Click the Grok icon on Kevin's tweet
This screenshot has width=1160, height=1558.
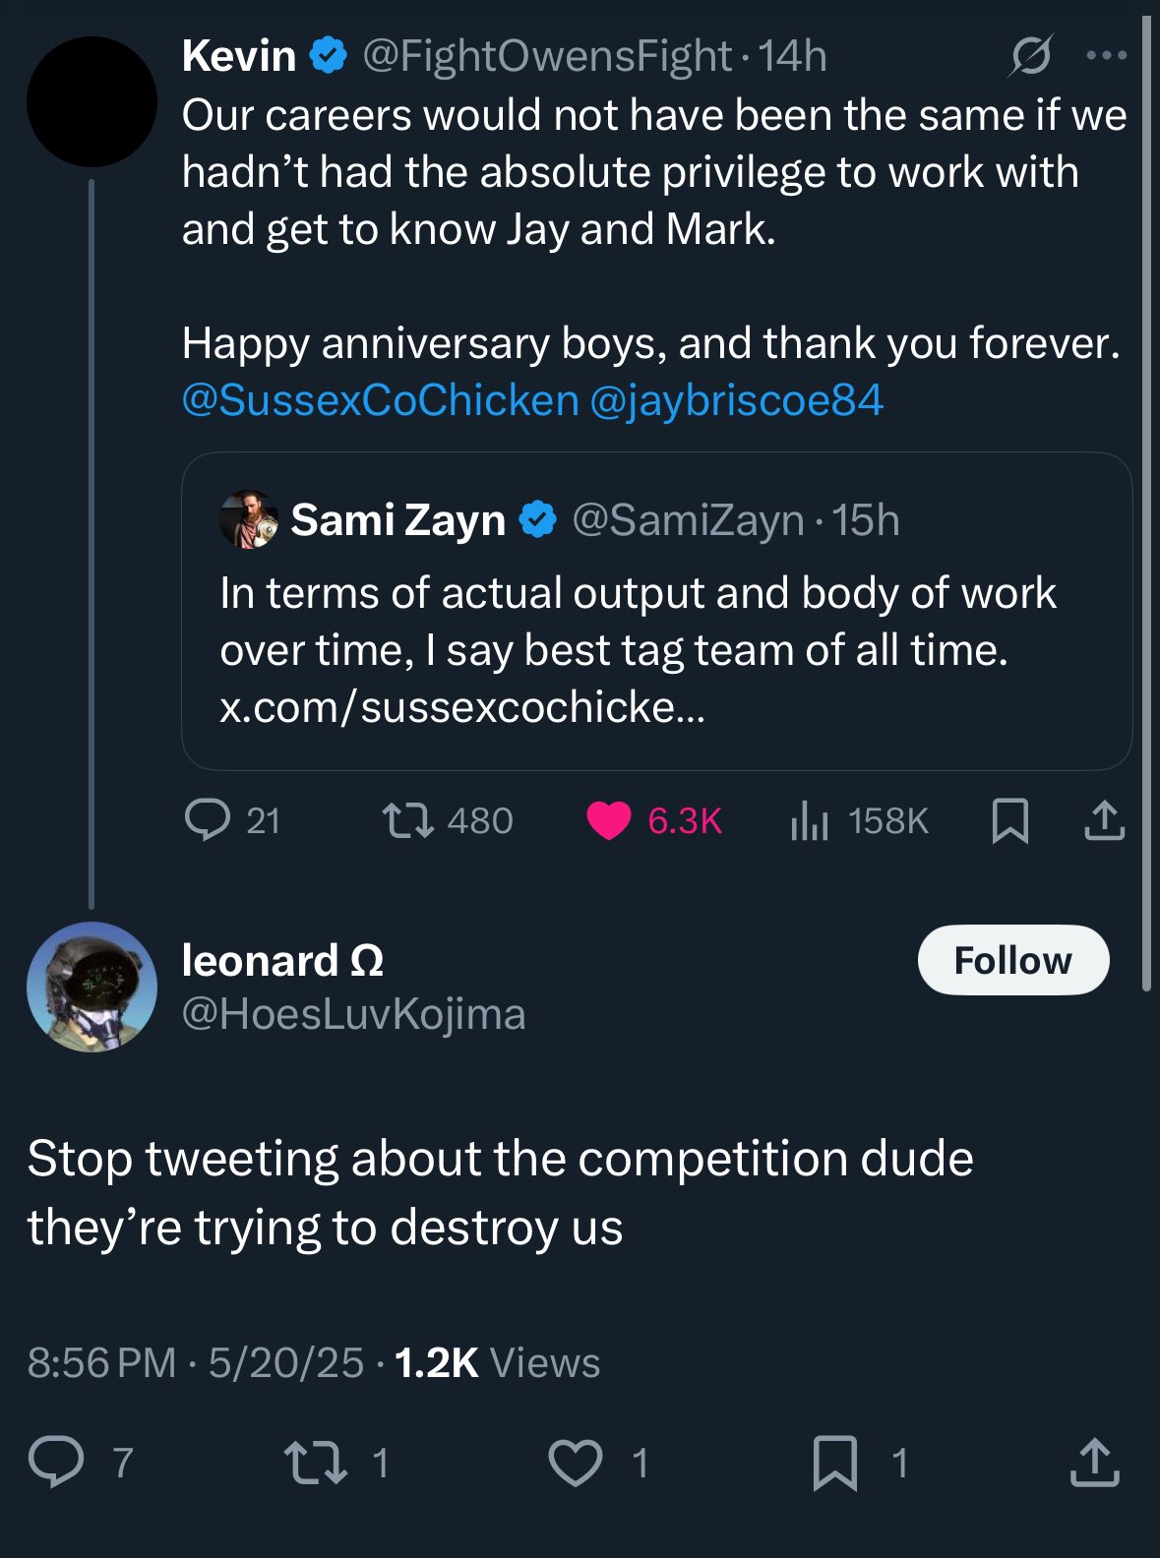coord(1030,55)
